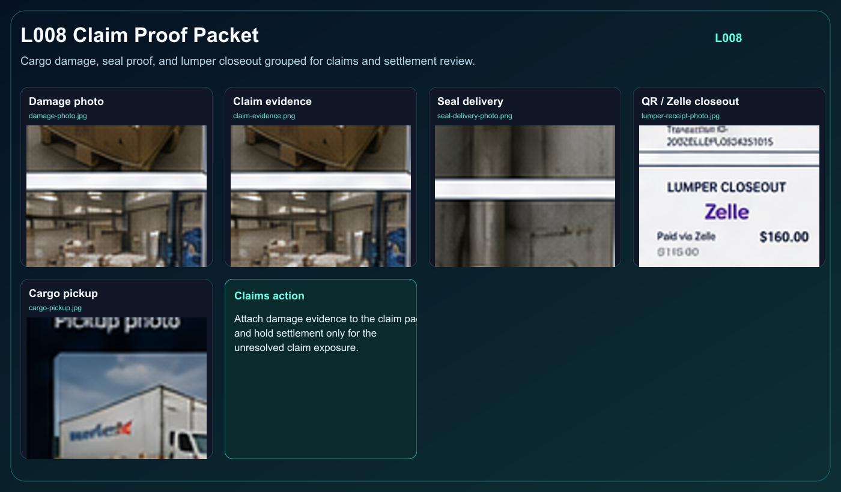Click the L008 badge in the header
The image size is (841, 492).
tap(728, 38)
